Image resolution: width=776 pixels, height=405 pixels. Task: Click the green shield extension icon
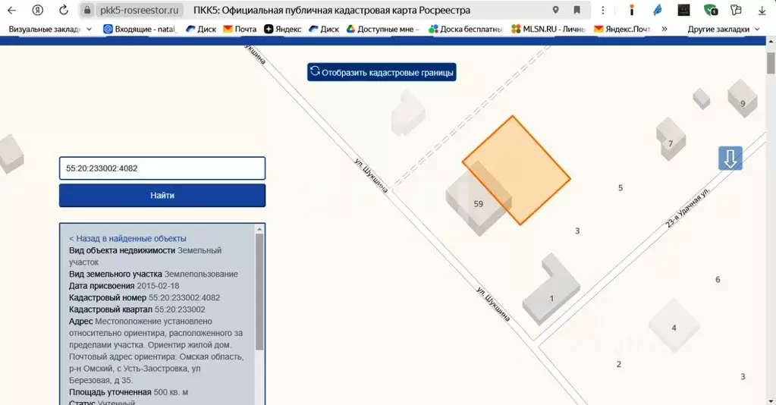[x=710, y=11]
